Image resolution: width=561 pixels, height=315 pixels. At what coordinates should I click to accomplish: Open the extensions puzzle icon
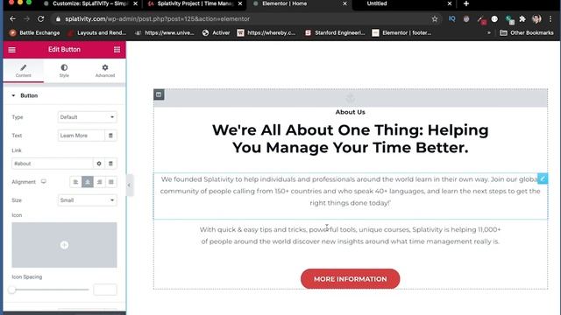(x=522, y=19)
